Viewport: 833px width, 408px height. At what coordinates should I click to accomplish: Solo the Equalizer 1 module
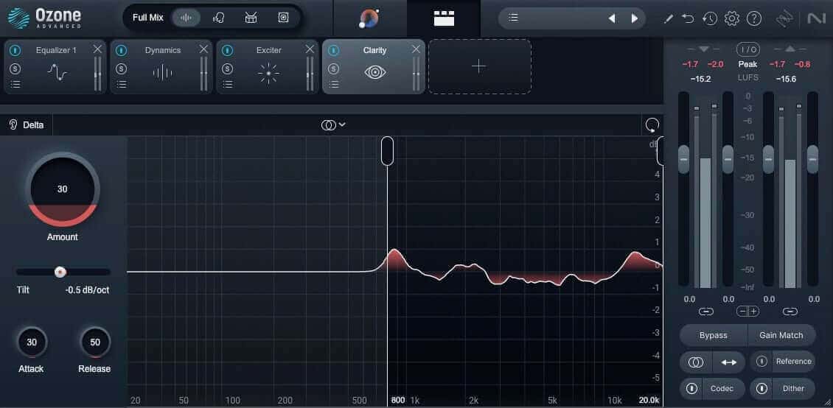tap(15, 68)
